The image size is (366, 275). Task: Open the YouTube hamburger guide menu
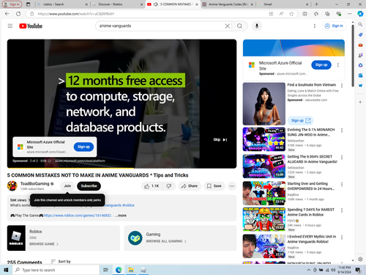click(x=10, y=26)
